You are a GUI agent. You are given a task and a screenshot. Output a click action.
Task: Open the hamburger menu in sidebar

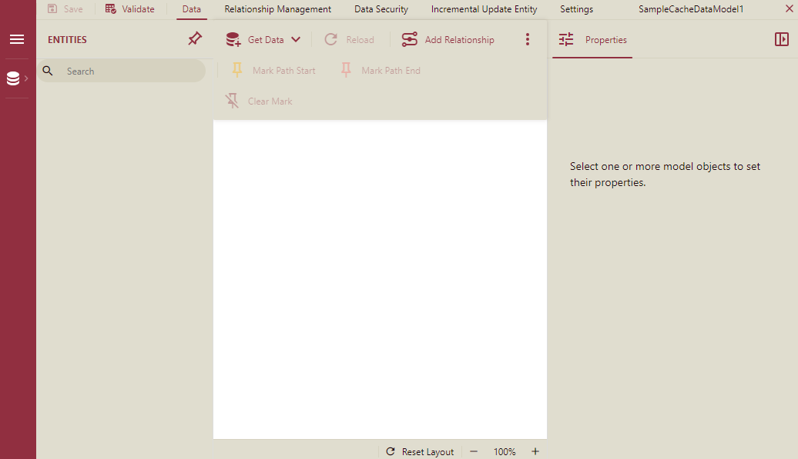[x=17, y=39]
